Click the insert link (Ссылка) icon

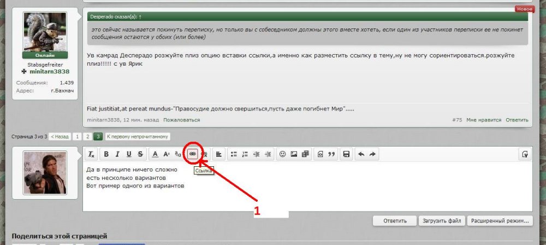(x=192, y=154)
